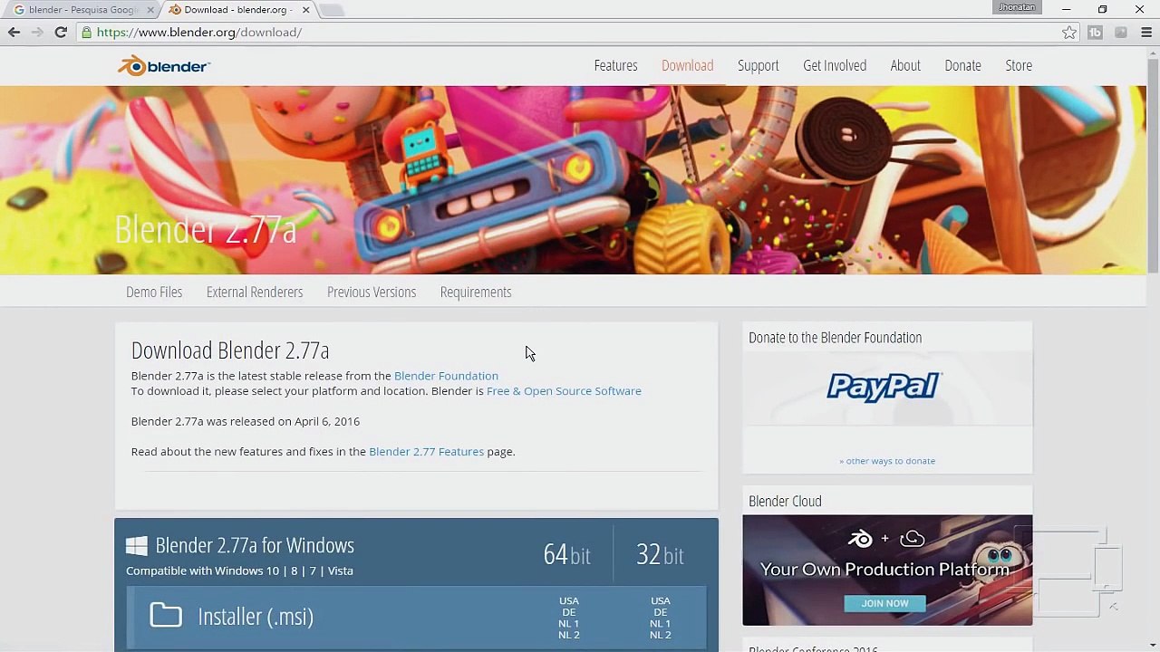Open the Features menu item

615,65
